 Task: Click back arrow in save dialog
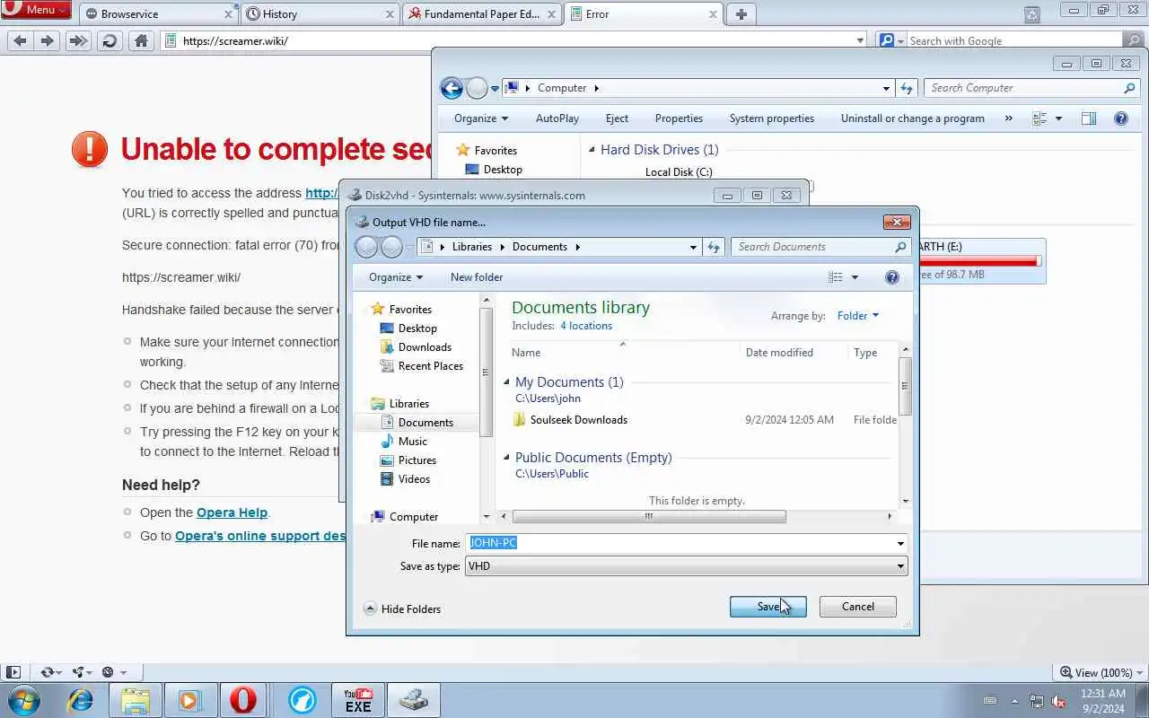[x=366, y=247]
